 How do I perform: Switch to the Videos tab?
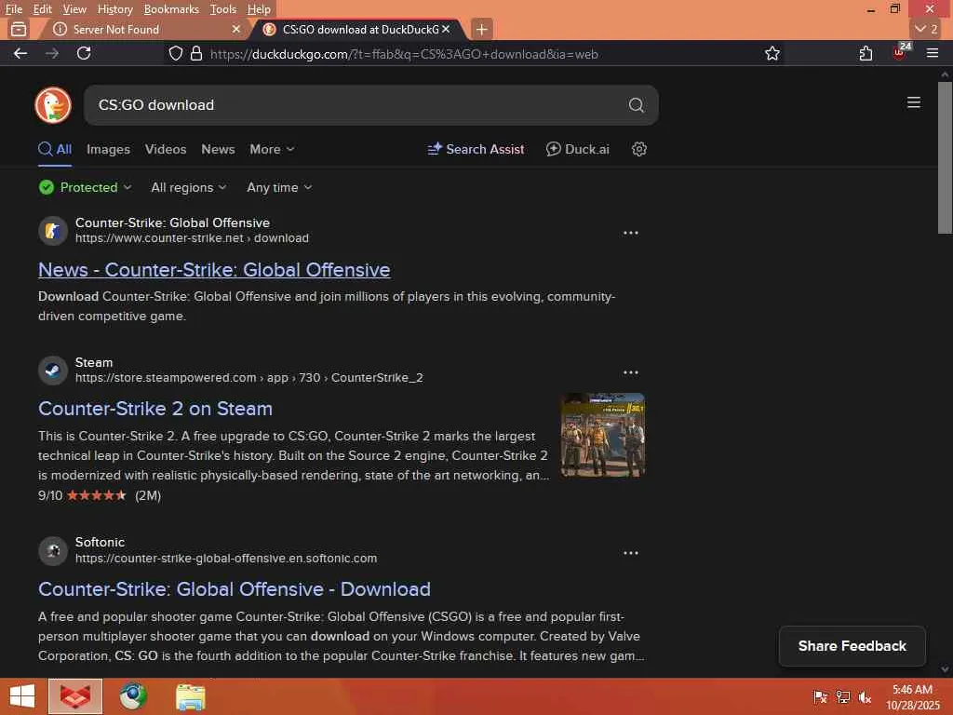166,149
